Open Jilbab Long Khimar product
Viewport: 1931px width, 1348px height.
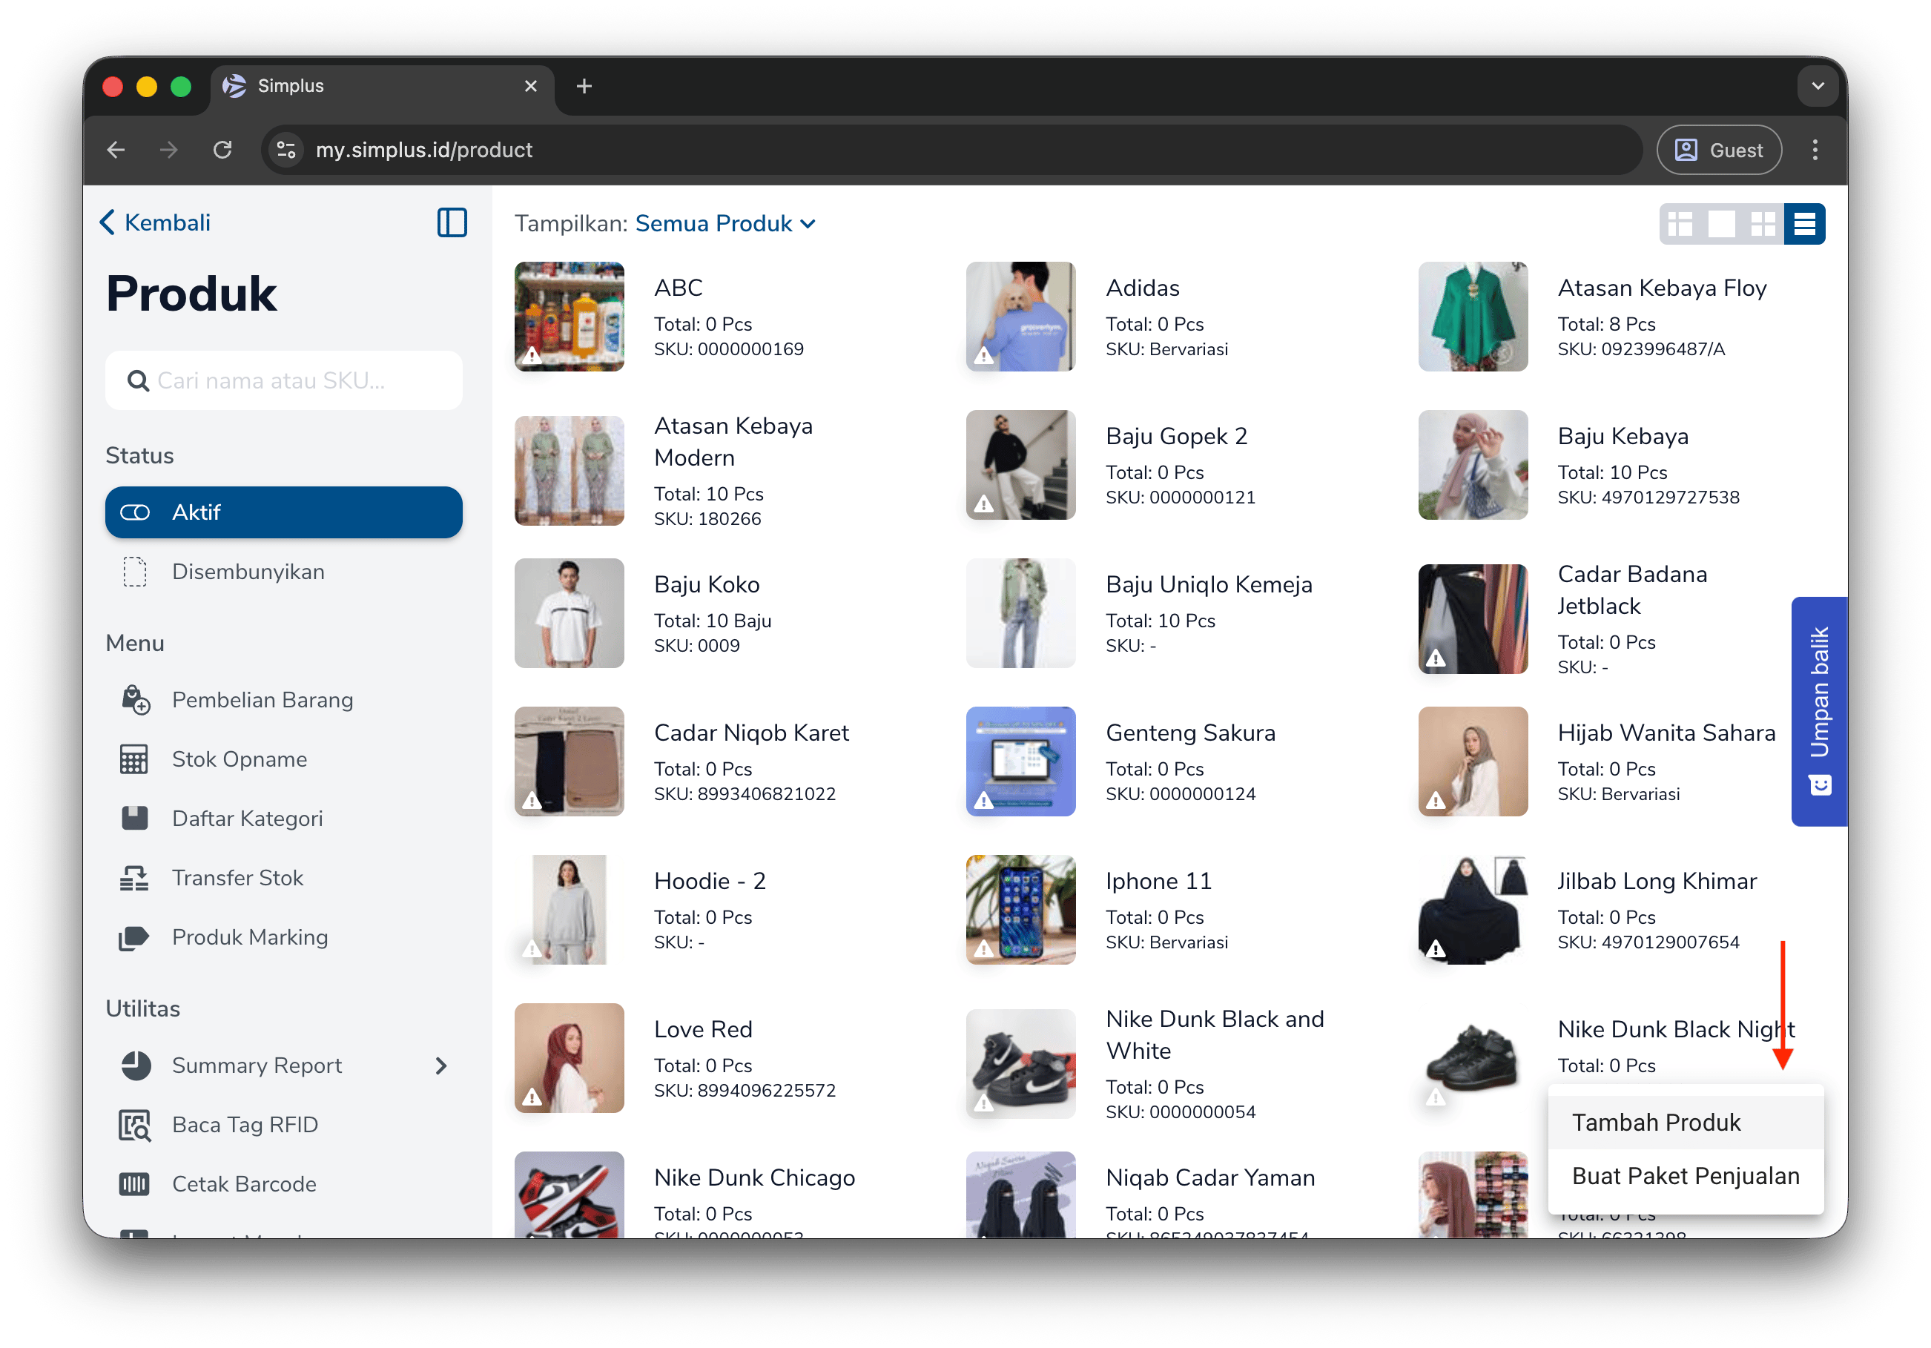pyautogui.click(x=1473, y=910)
